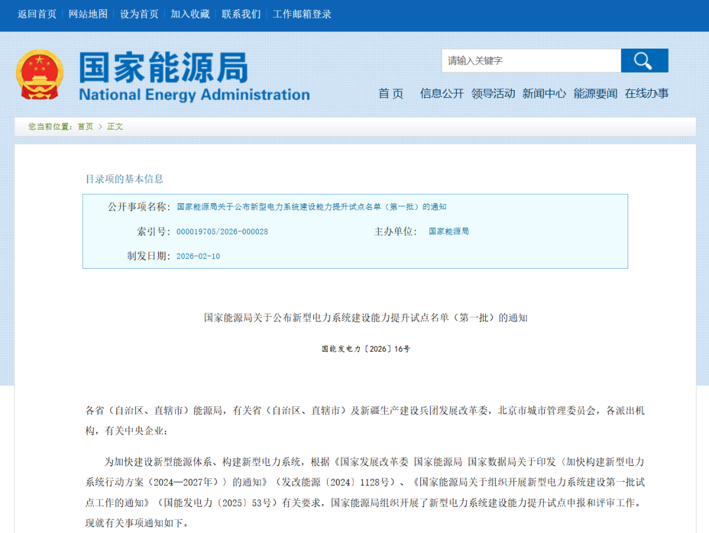This screenshot has height=533, width=709.
Task: Click 设为首页 link
Action: tap(139, 14)
